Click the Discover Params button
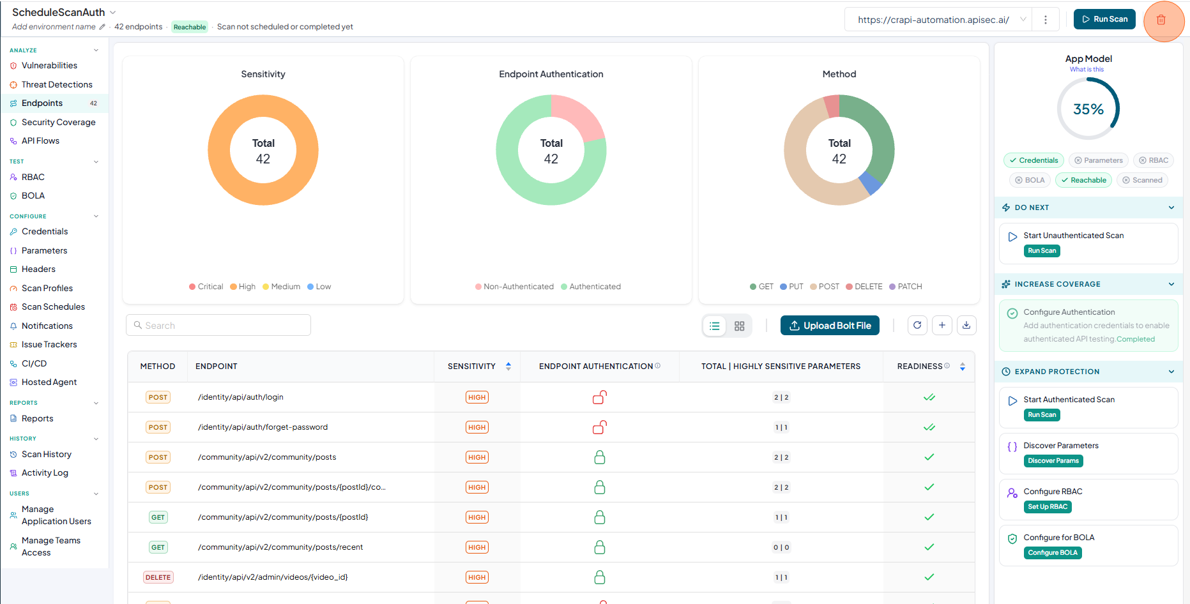Screen dimensions: 1190x604 tap(1053, 461)
